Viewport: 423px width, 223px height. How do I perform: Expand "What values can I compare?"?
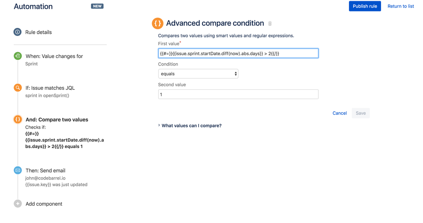(191, 126)
